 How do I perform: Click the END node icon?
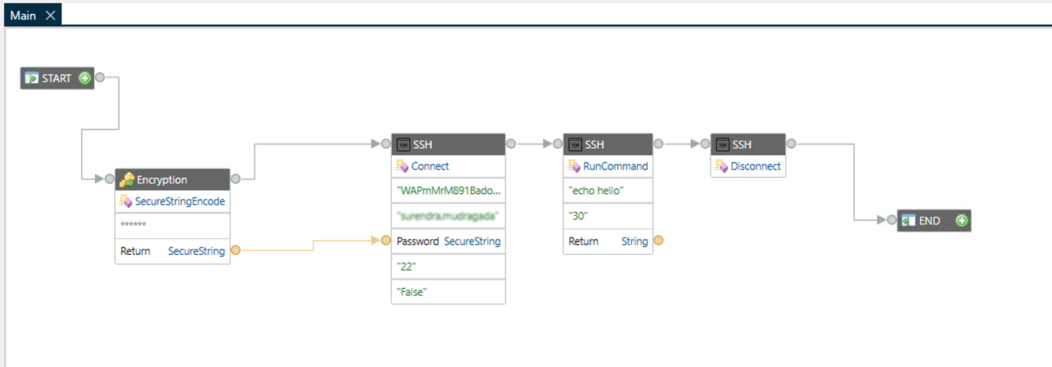[908, 221]
